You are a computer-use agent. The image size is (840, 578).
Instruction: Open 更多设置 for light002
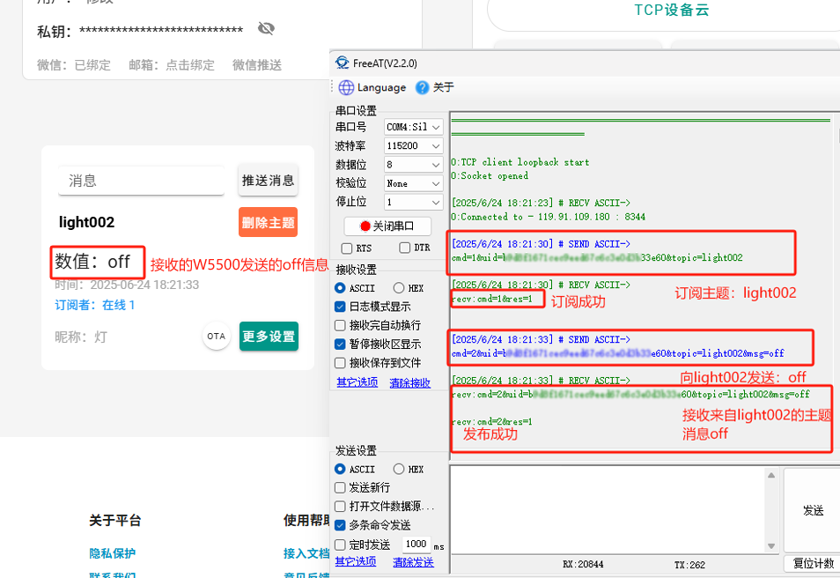269,337
